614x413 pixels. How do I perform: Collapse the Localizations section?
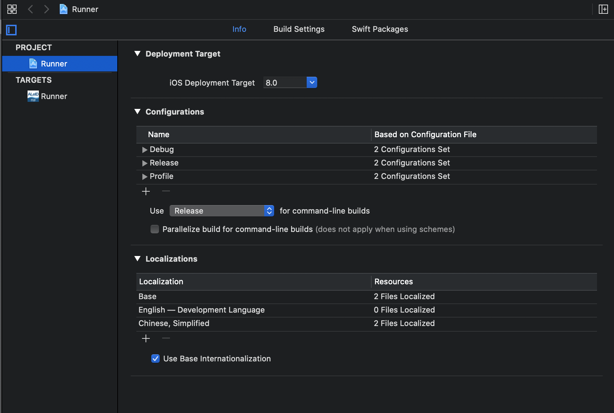pyautogui.click(x=138, y=259)
